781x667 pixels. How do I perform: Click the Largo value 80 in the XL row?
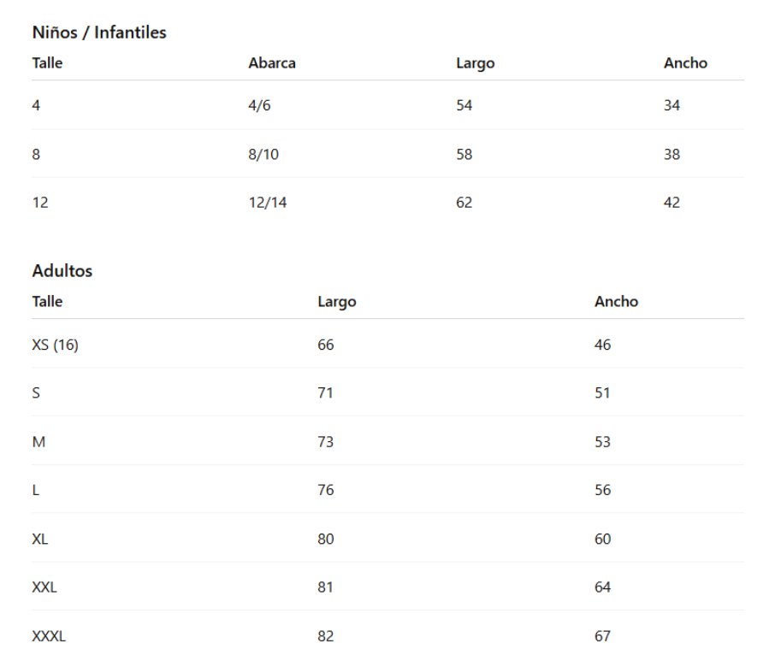point(326,540)
